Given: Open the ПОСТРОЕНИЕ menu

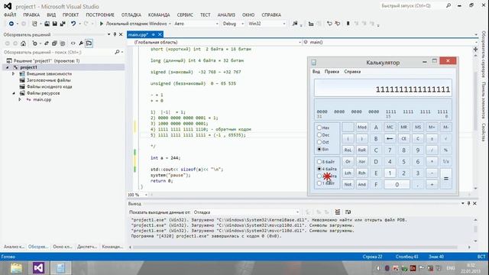Looking at the screenshot, I should 100,15.
